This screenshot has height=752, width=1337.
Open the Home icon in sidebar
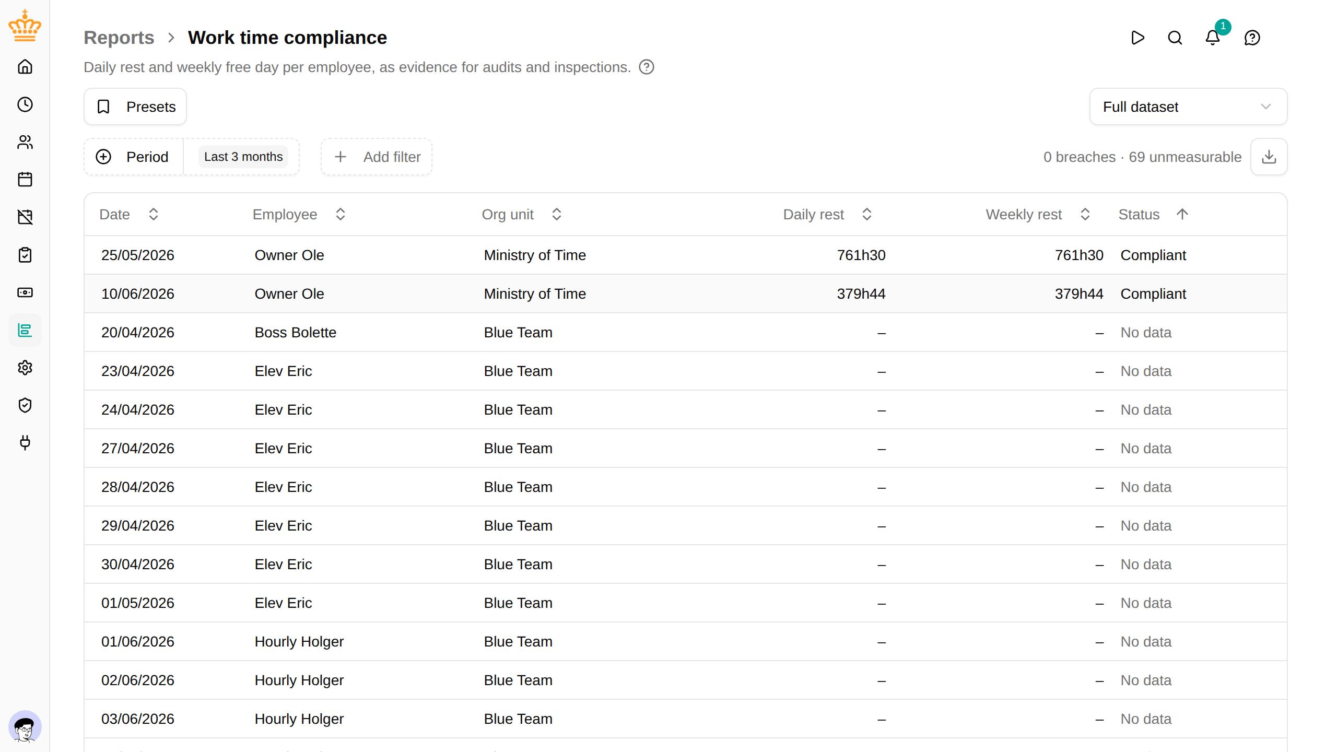[x=25, y=67]
